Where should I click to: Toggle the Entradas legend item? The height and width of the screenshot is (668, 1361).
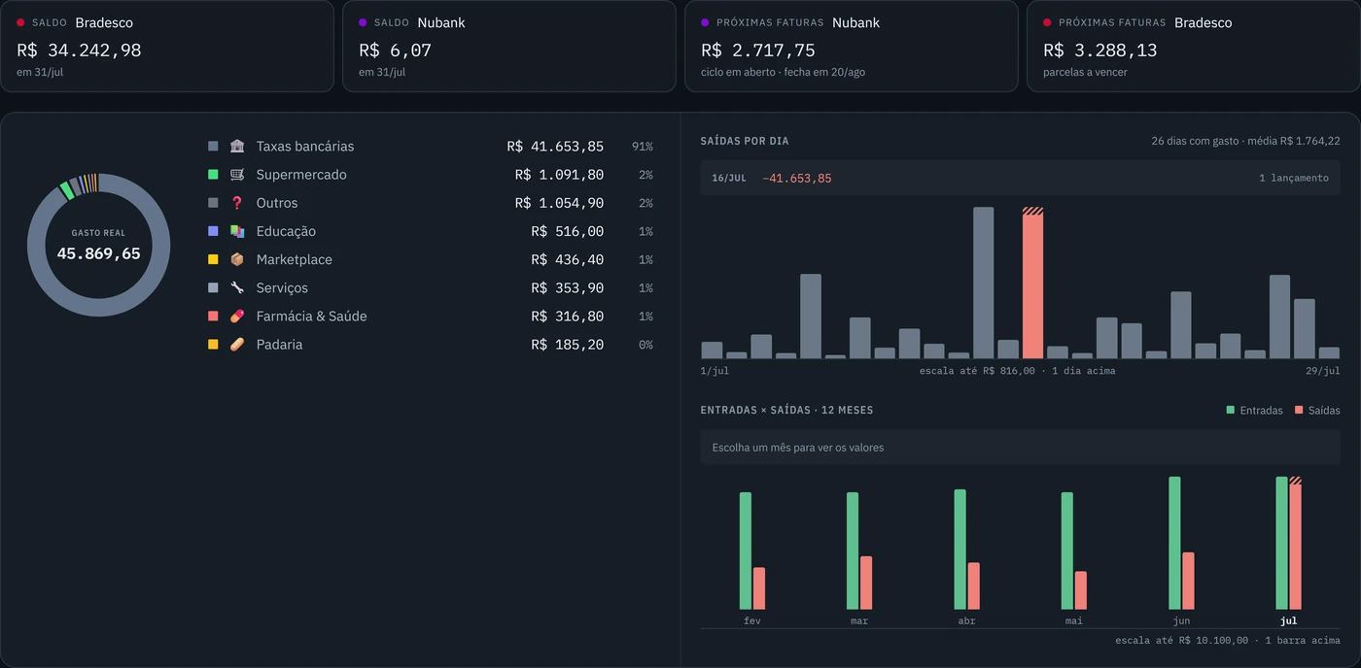[1254, 411]
